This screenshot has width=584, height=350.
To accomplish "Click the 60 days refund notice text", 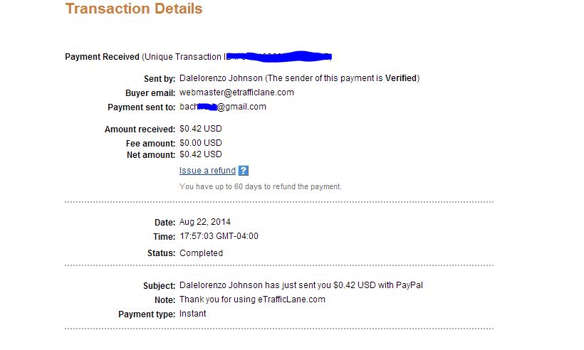I will (261, 186).
